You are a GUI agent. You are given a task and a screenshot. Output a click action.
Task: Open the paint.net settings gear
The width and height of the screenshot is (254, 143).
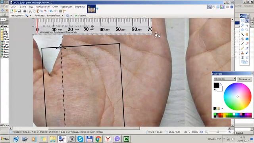coord(227,7)
